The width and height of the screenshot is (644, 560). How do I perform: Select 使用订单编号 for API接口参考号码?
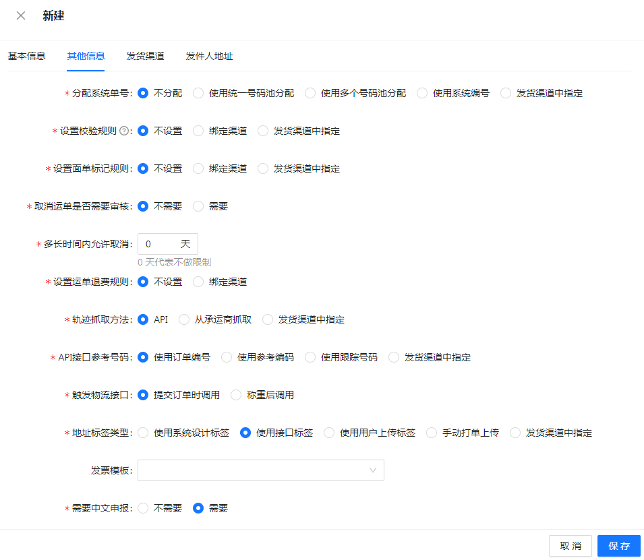[x=143, y=357]
